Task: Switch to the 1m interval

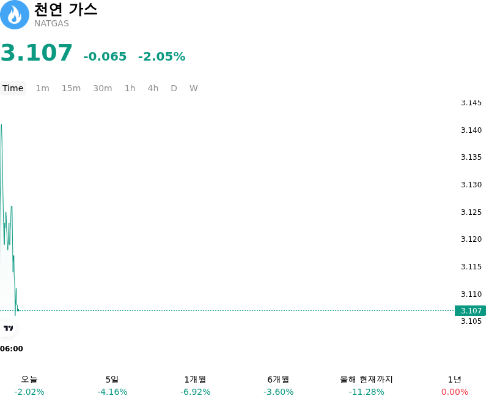Action: point(42,88)
